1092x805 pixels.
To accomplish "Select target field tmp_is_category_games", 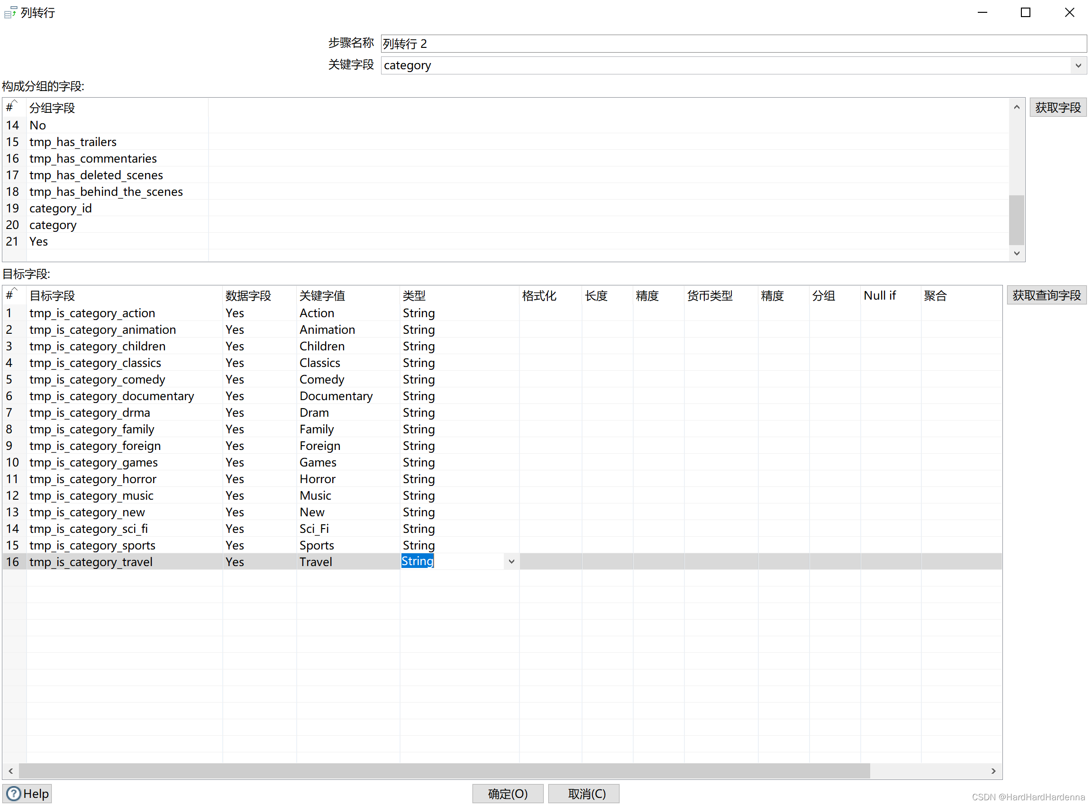I will (x=93, y=462).
